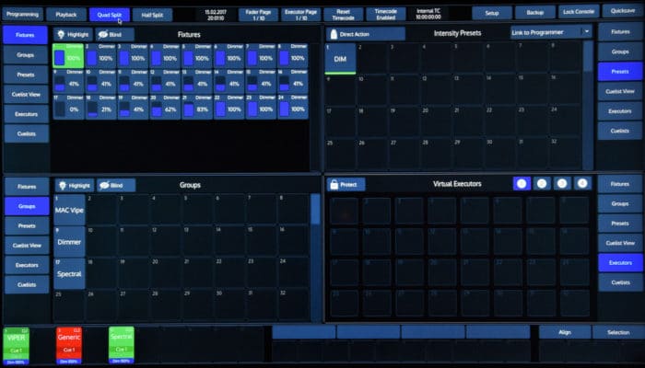
Task: Click the Blind icon in Groups pane
Action: pos(103,185)
